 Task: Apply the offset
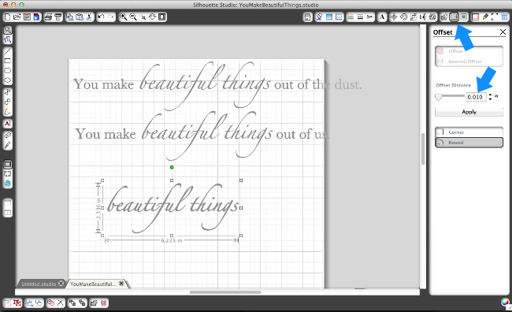coord(469,112)
